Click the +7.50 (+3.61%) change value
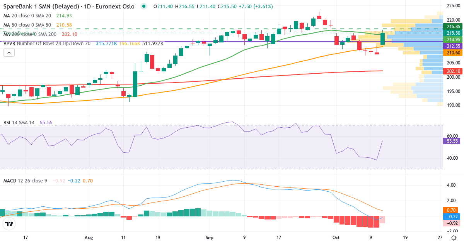 click(x=256, y=7)
